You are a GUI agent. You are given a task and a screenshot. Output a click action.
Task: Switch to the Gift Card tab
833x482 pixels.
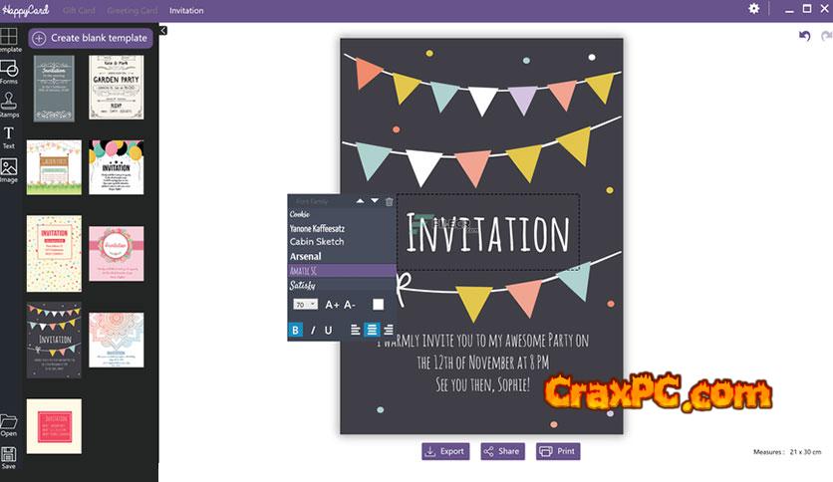[79, 11]
